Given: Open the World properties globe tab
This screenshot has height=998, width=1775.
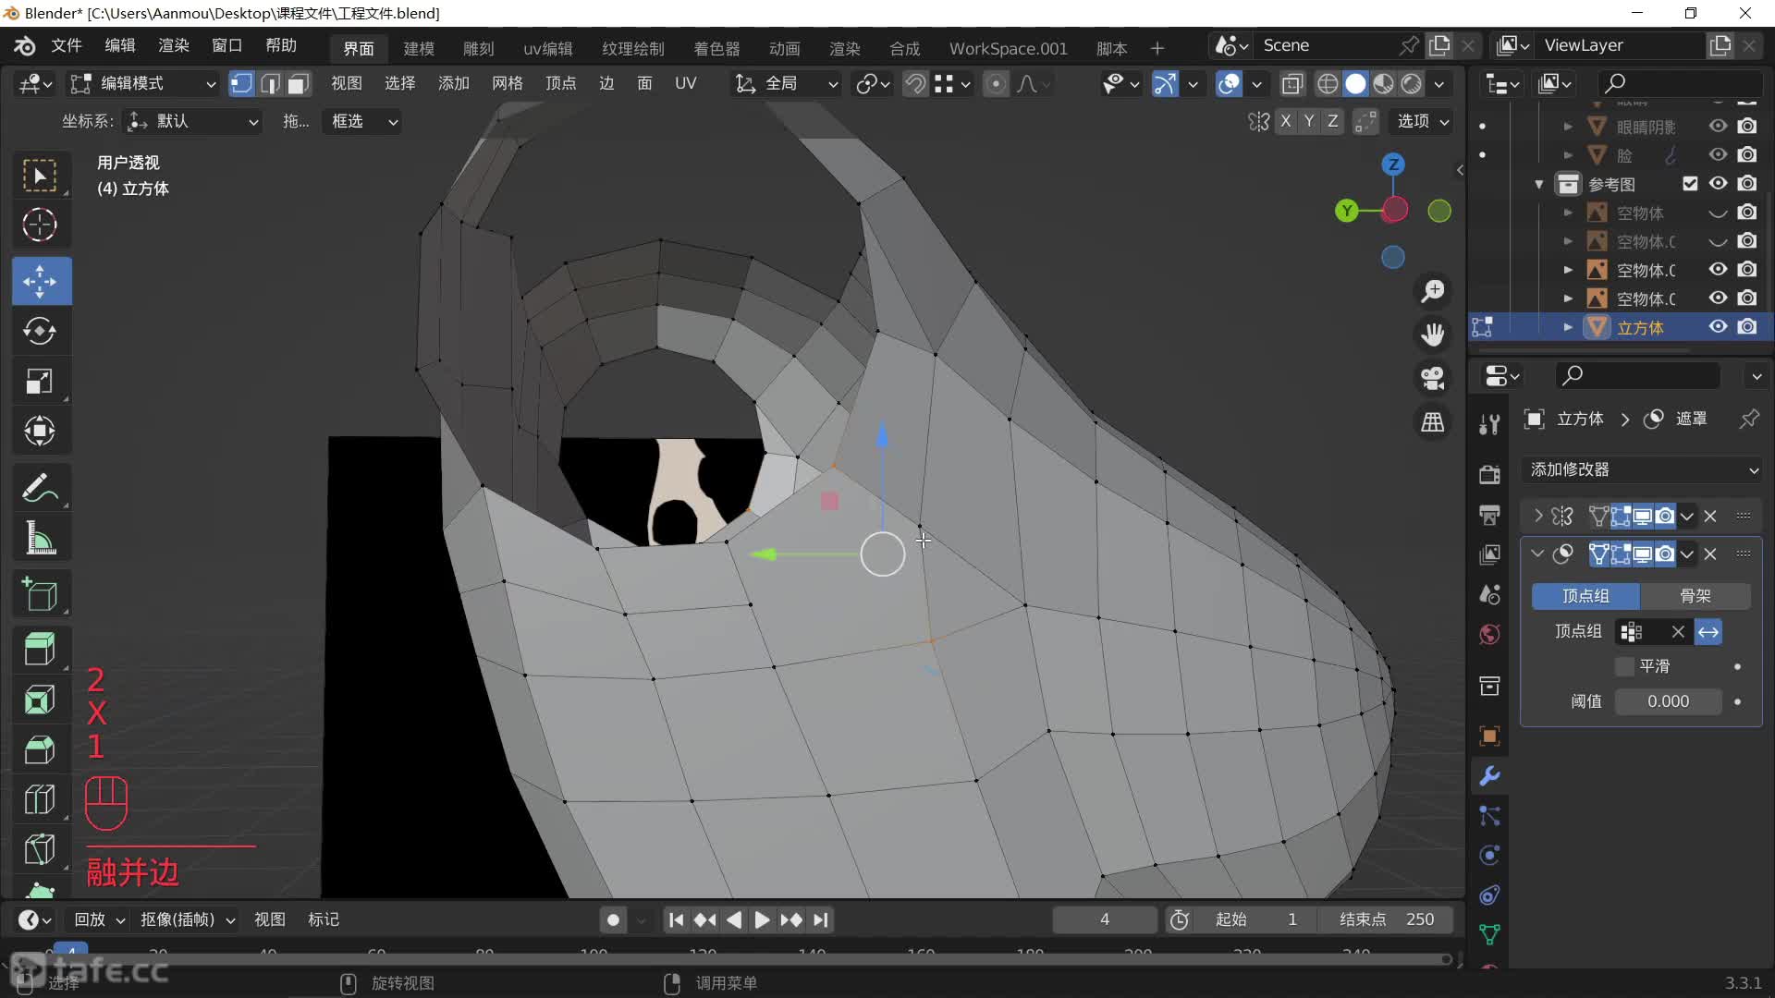Looking at the screenshot, I should (1489, 635).
